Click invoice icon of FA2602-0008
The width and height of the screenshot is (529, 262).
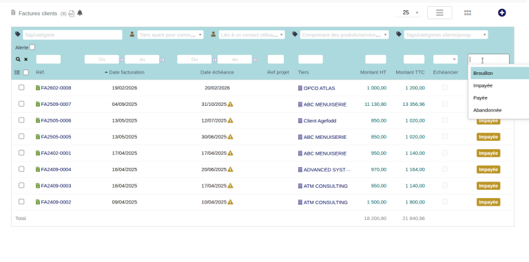pyautogui.click(x=38, y=88)
